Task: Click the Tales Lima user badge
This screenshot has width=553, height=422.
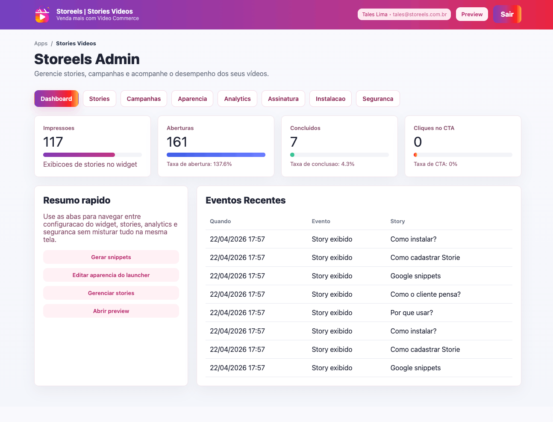Action: [404, 14]
